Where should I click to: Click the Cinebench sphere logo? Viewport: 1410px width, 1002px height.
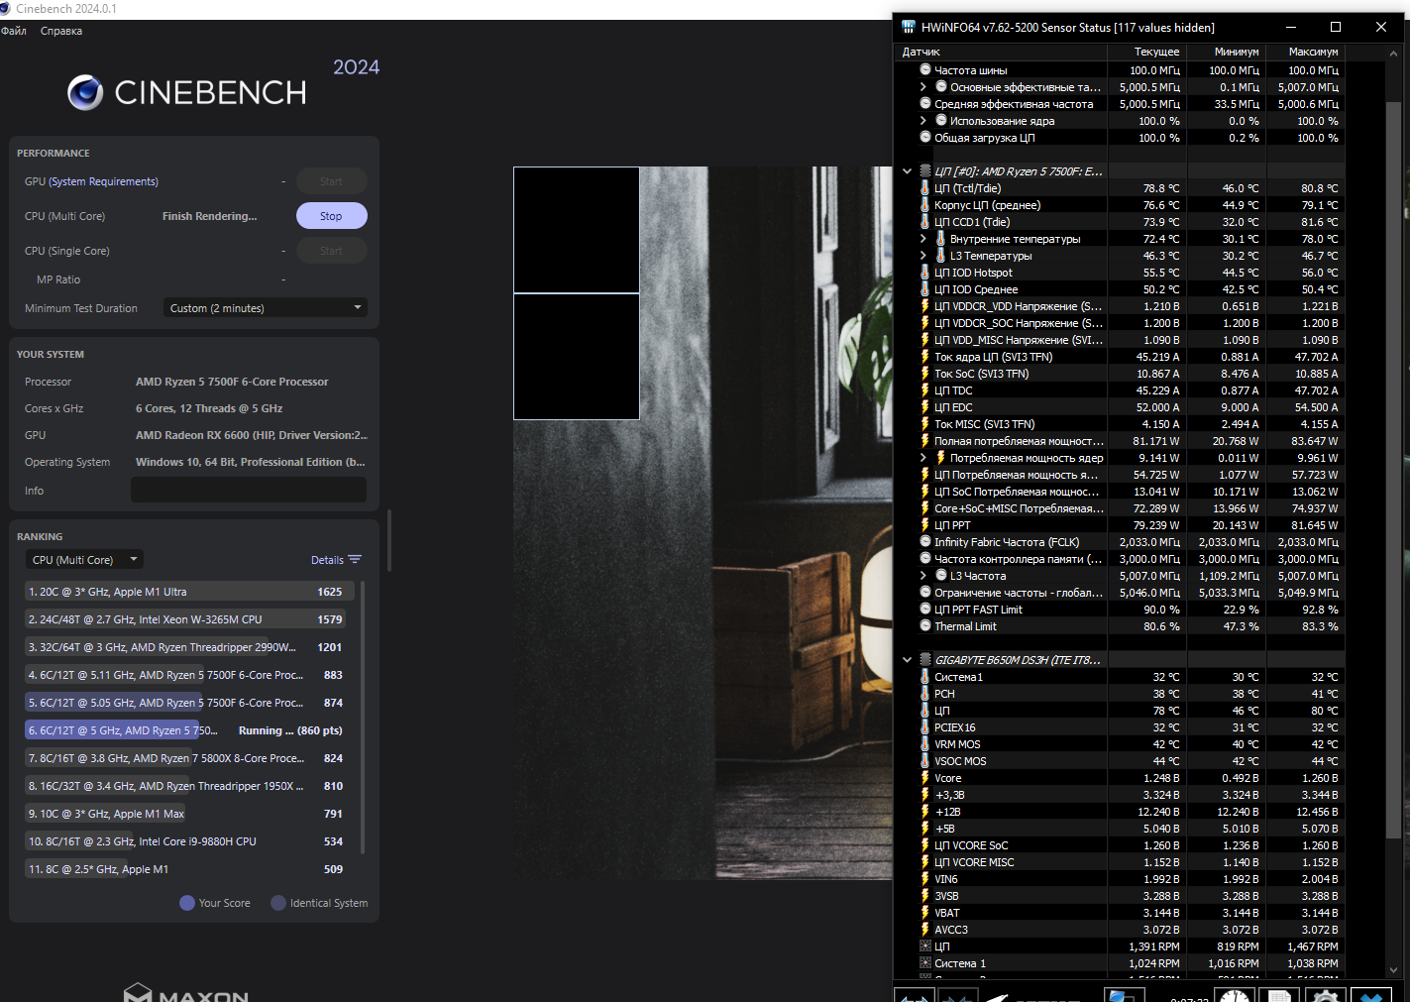[x=85, y=92]
